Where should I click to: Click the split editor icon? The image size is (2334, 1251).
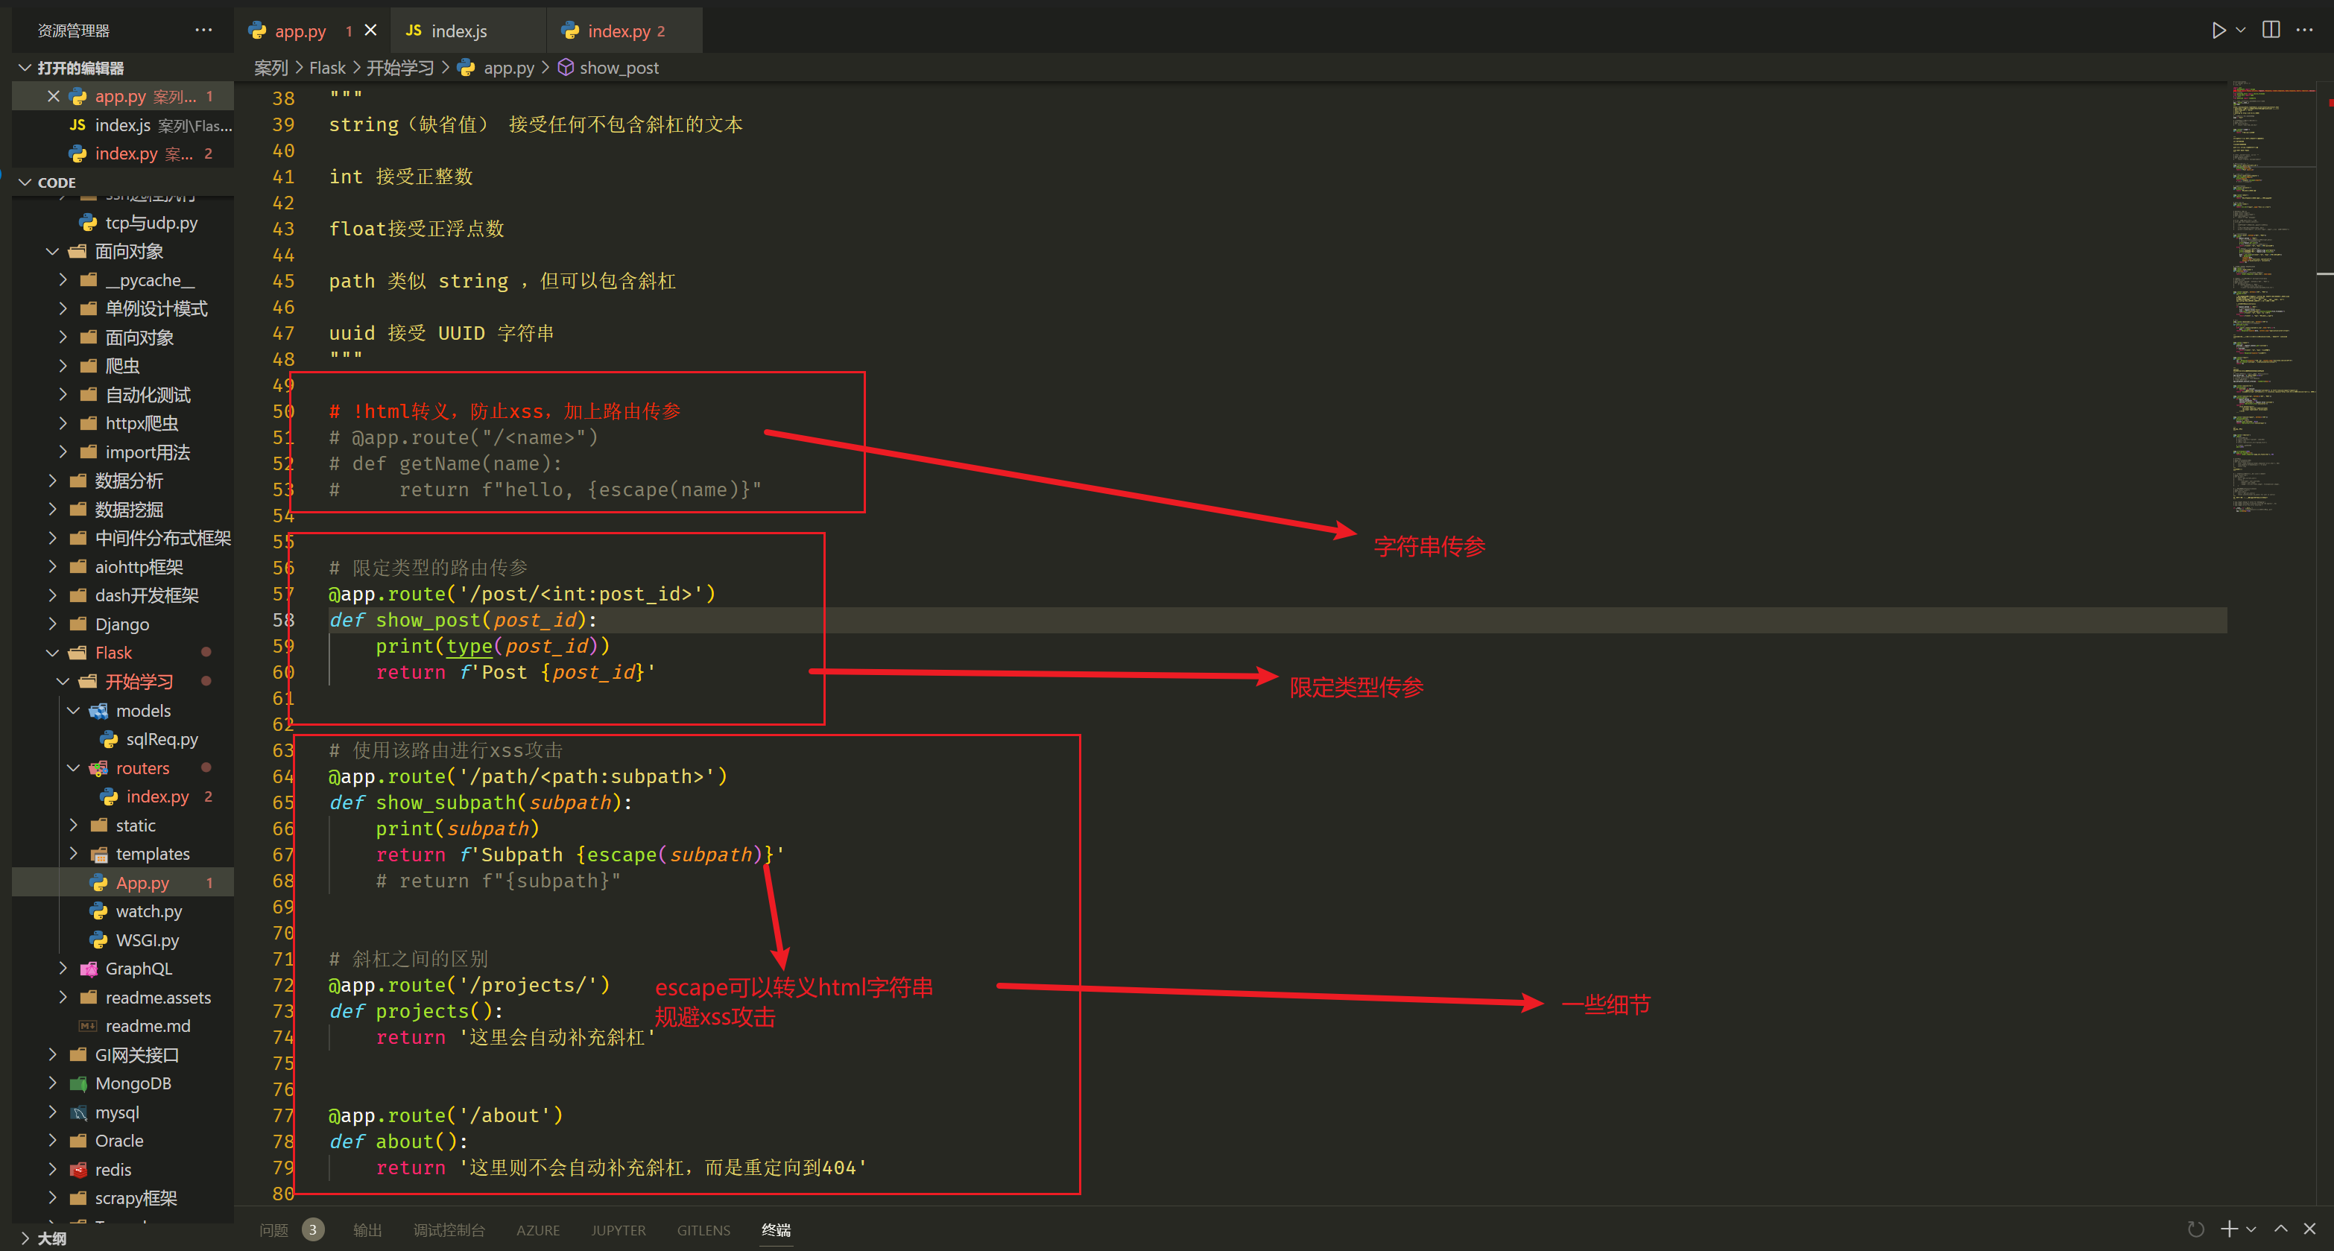tap(2271, 31)
